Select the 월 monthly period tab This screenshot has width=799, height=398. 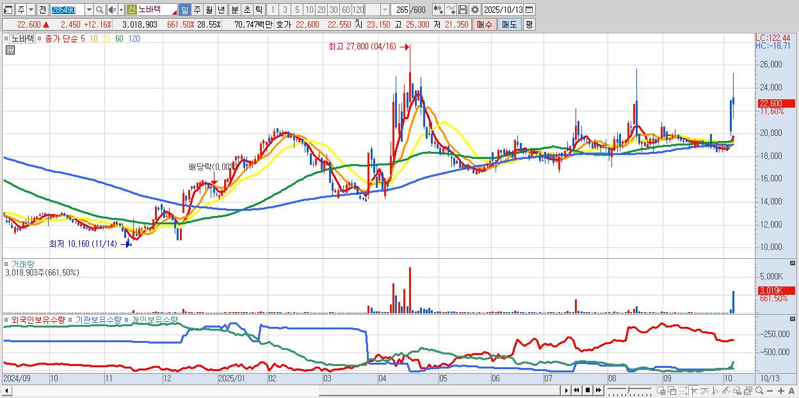coord(209,10)
